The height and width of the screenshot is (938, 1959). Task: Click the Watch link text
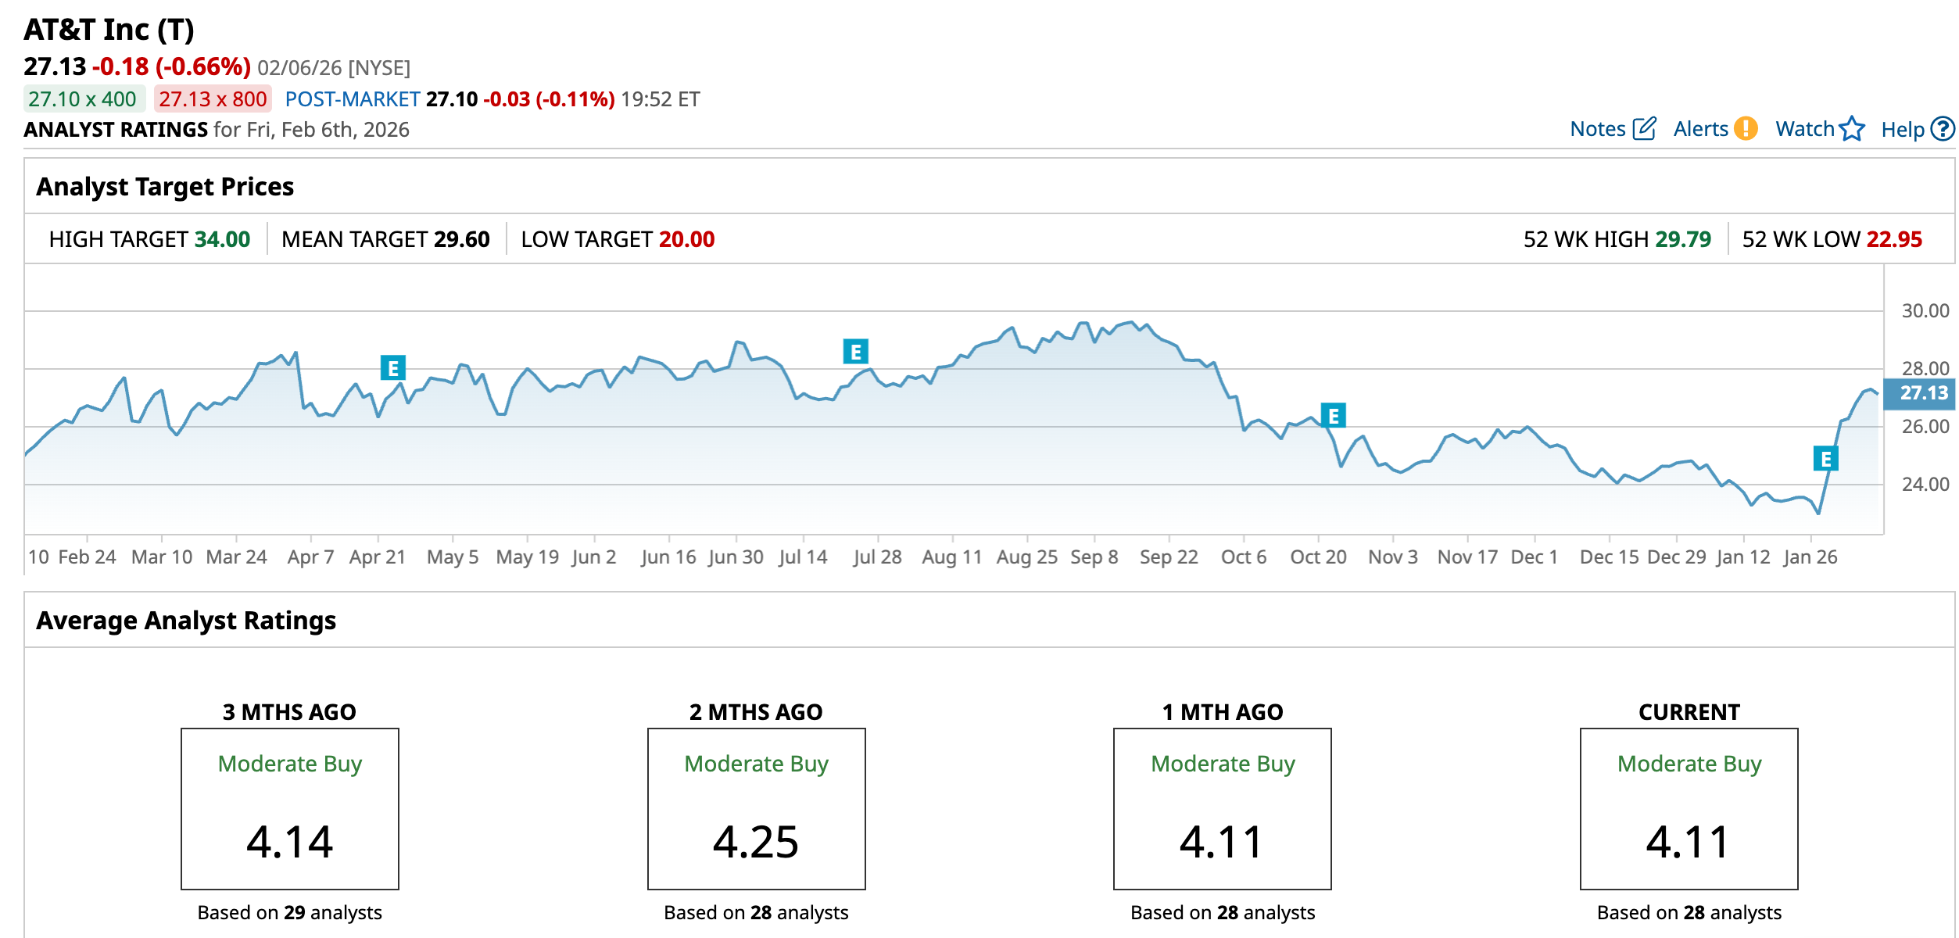[x=1804, y=129]
